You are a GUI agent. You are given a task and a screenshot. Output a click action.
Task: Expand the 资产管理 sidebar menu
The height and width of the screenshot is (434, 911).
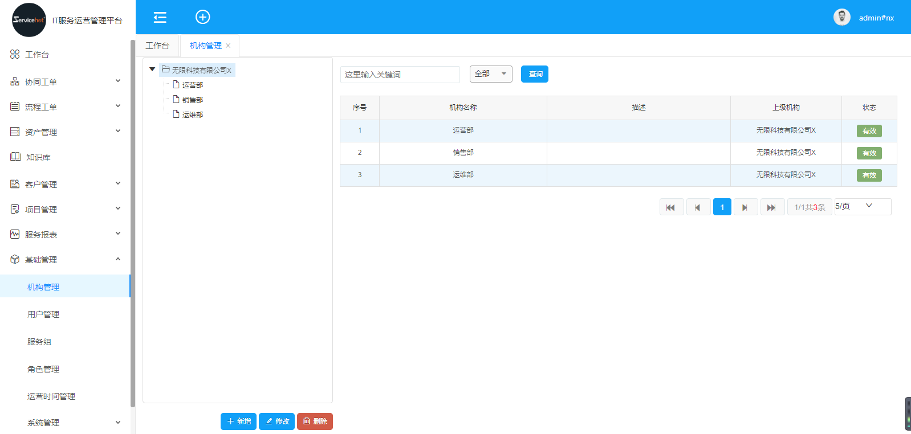(66, 132)
